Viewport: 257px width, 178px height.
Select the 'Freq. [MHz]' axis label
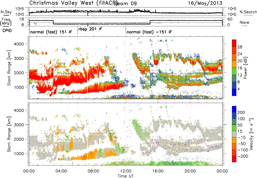(6, 22)
